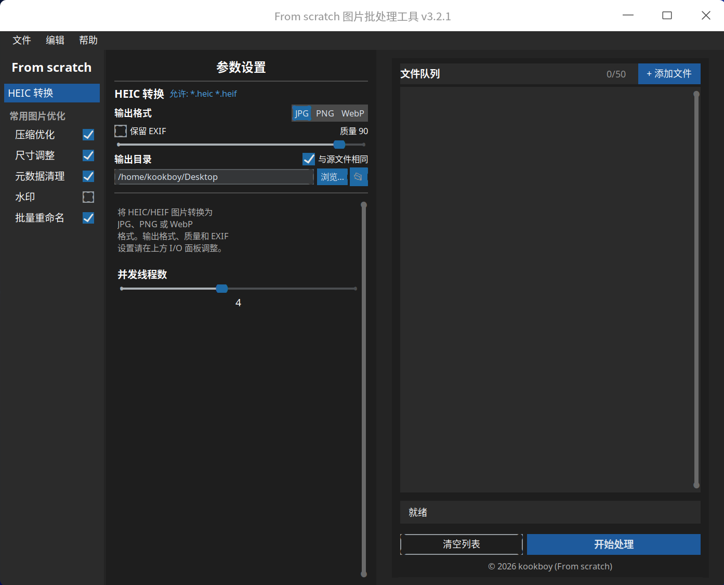Viewport: 724px width, 585px height.
Task: Switch output format to PNG
Action: (x=325, y=113)
